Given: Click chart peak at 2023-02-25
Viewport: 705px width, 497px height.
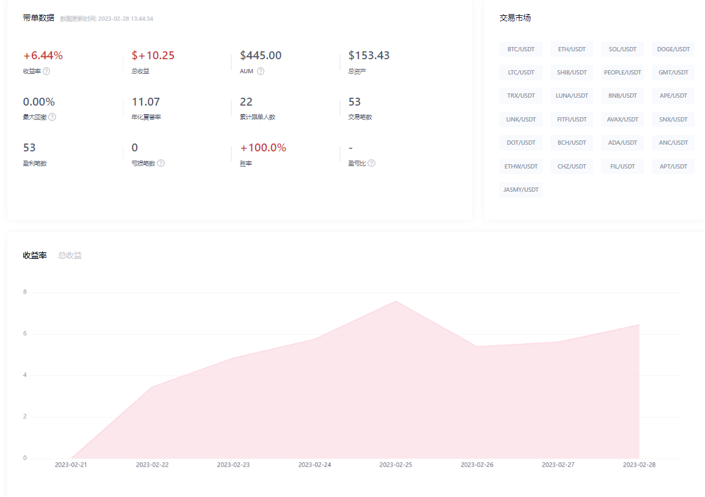Looking at the screenshot, I should pos(396,301).
